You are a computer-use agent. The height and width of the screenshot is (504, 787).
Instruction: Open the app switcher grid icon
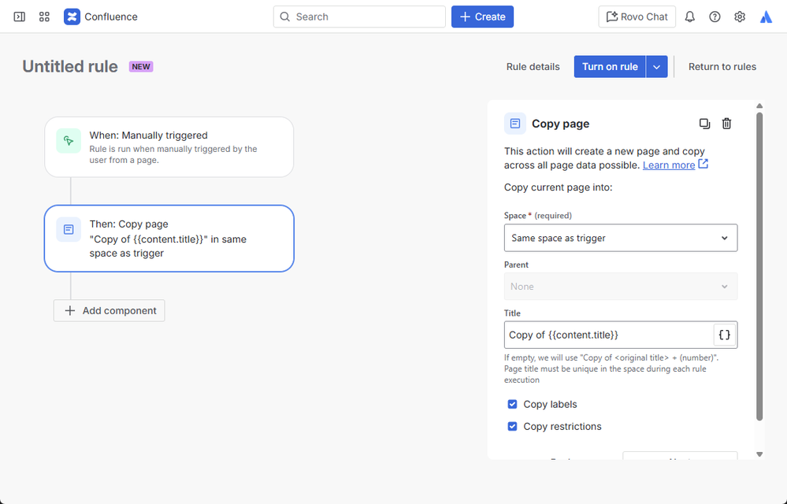click(x=44, y=17)
